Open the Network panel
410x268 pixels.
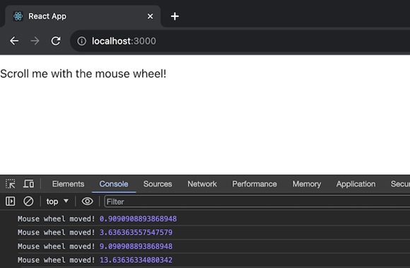point(202,184)
